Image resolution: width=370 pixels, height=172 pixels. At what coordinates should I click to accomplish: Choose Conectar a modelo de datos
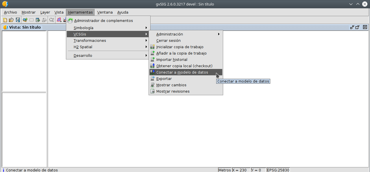coord(186,72)
